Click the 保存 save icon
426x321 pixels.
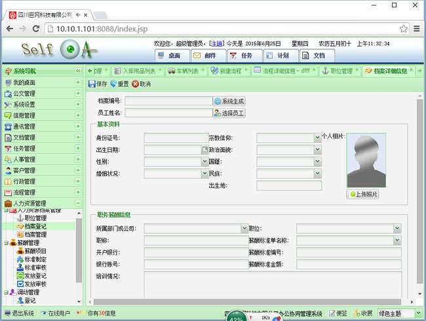(x=92, y=84)
